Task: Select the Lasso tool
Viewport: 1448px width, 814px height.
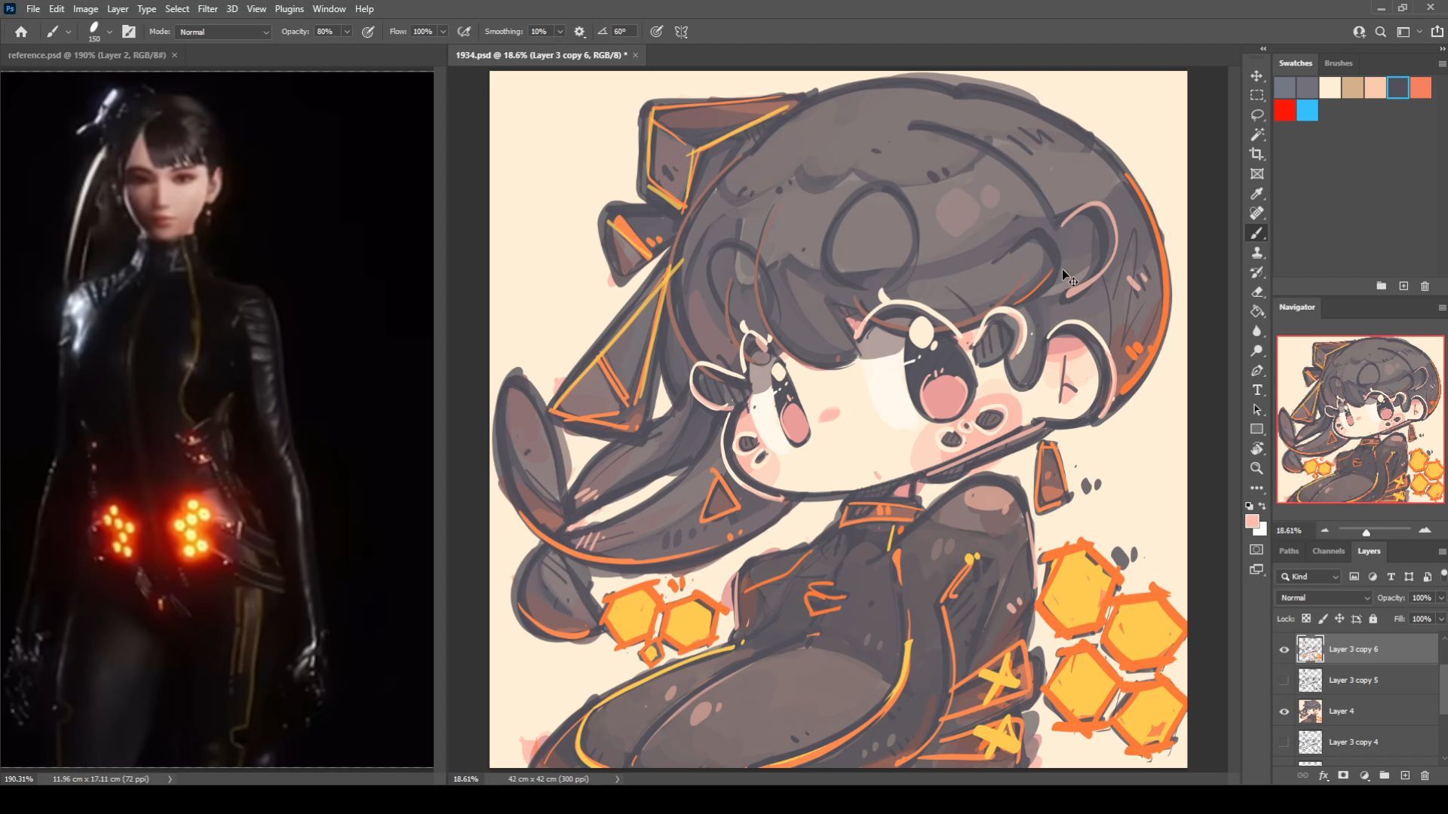Action: [x=1256, y=115]
